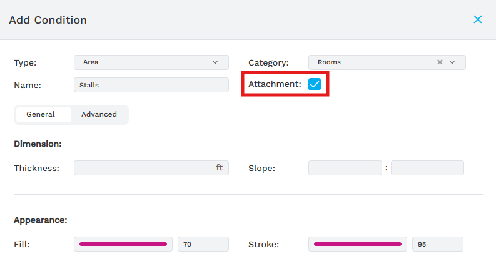
Task: Switch to the Advanced tab
Action: click(99, 114)
